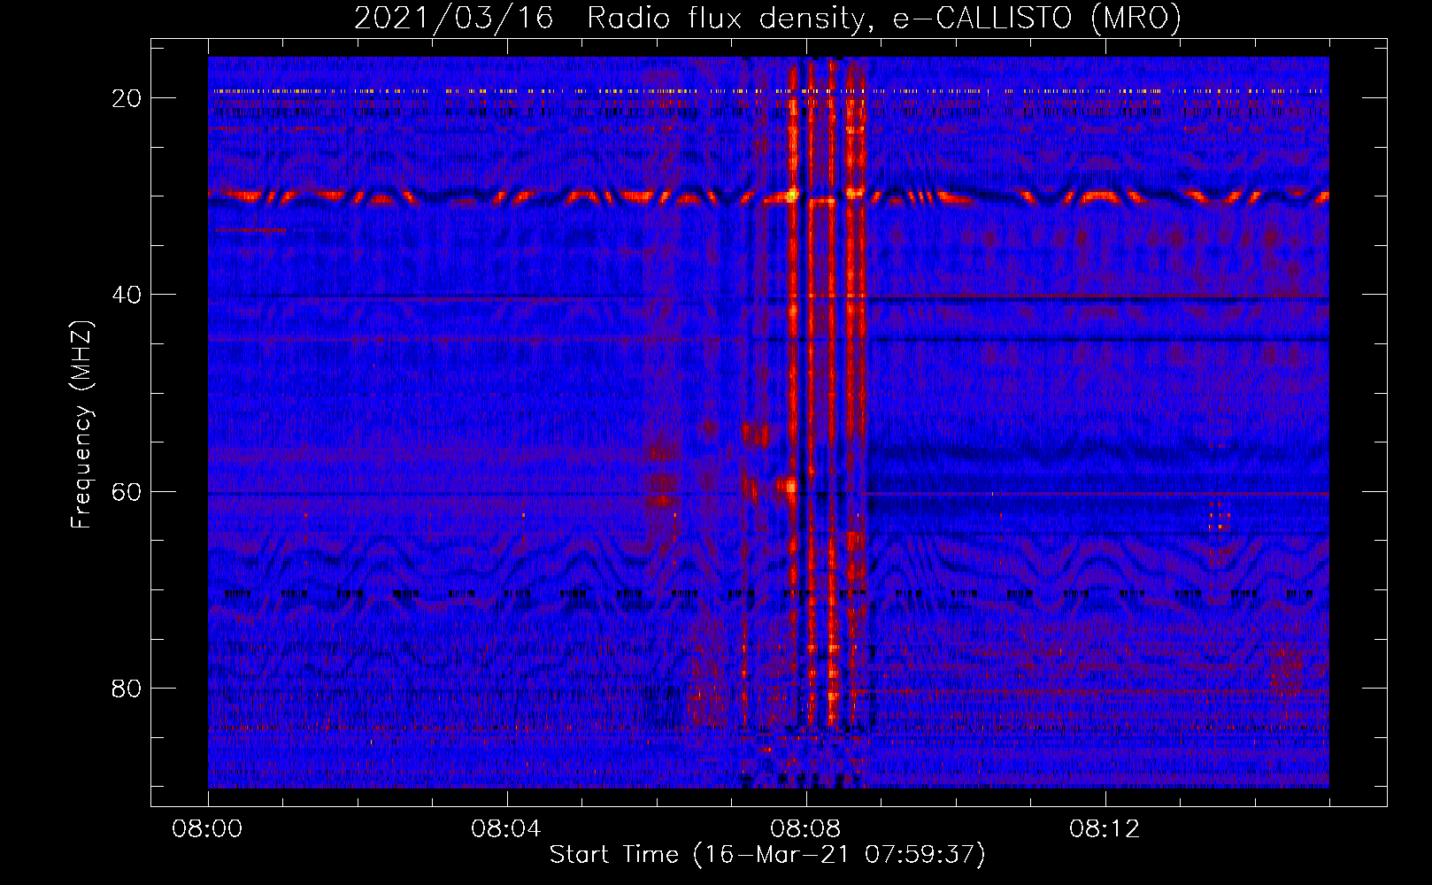Click the '08:00' time tick label
Viewport: 1432px width, 885px height.
[208, 829]
